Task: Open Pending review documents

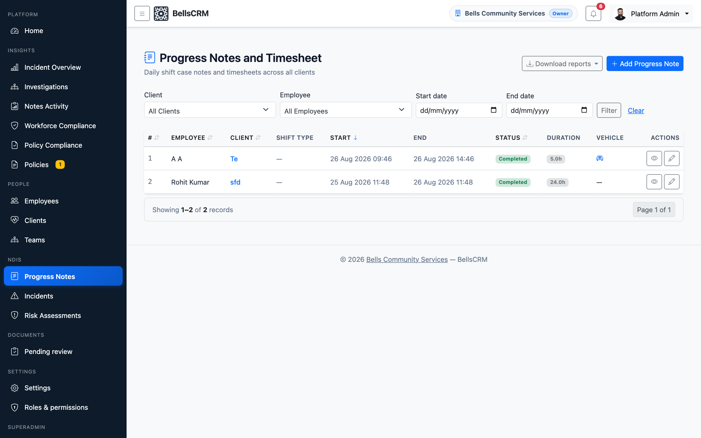Action: (x=63, y=352)
